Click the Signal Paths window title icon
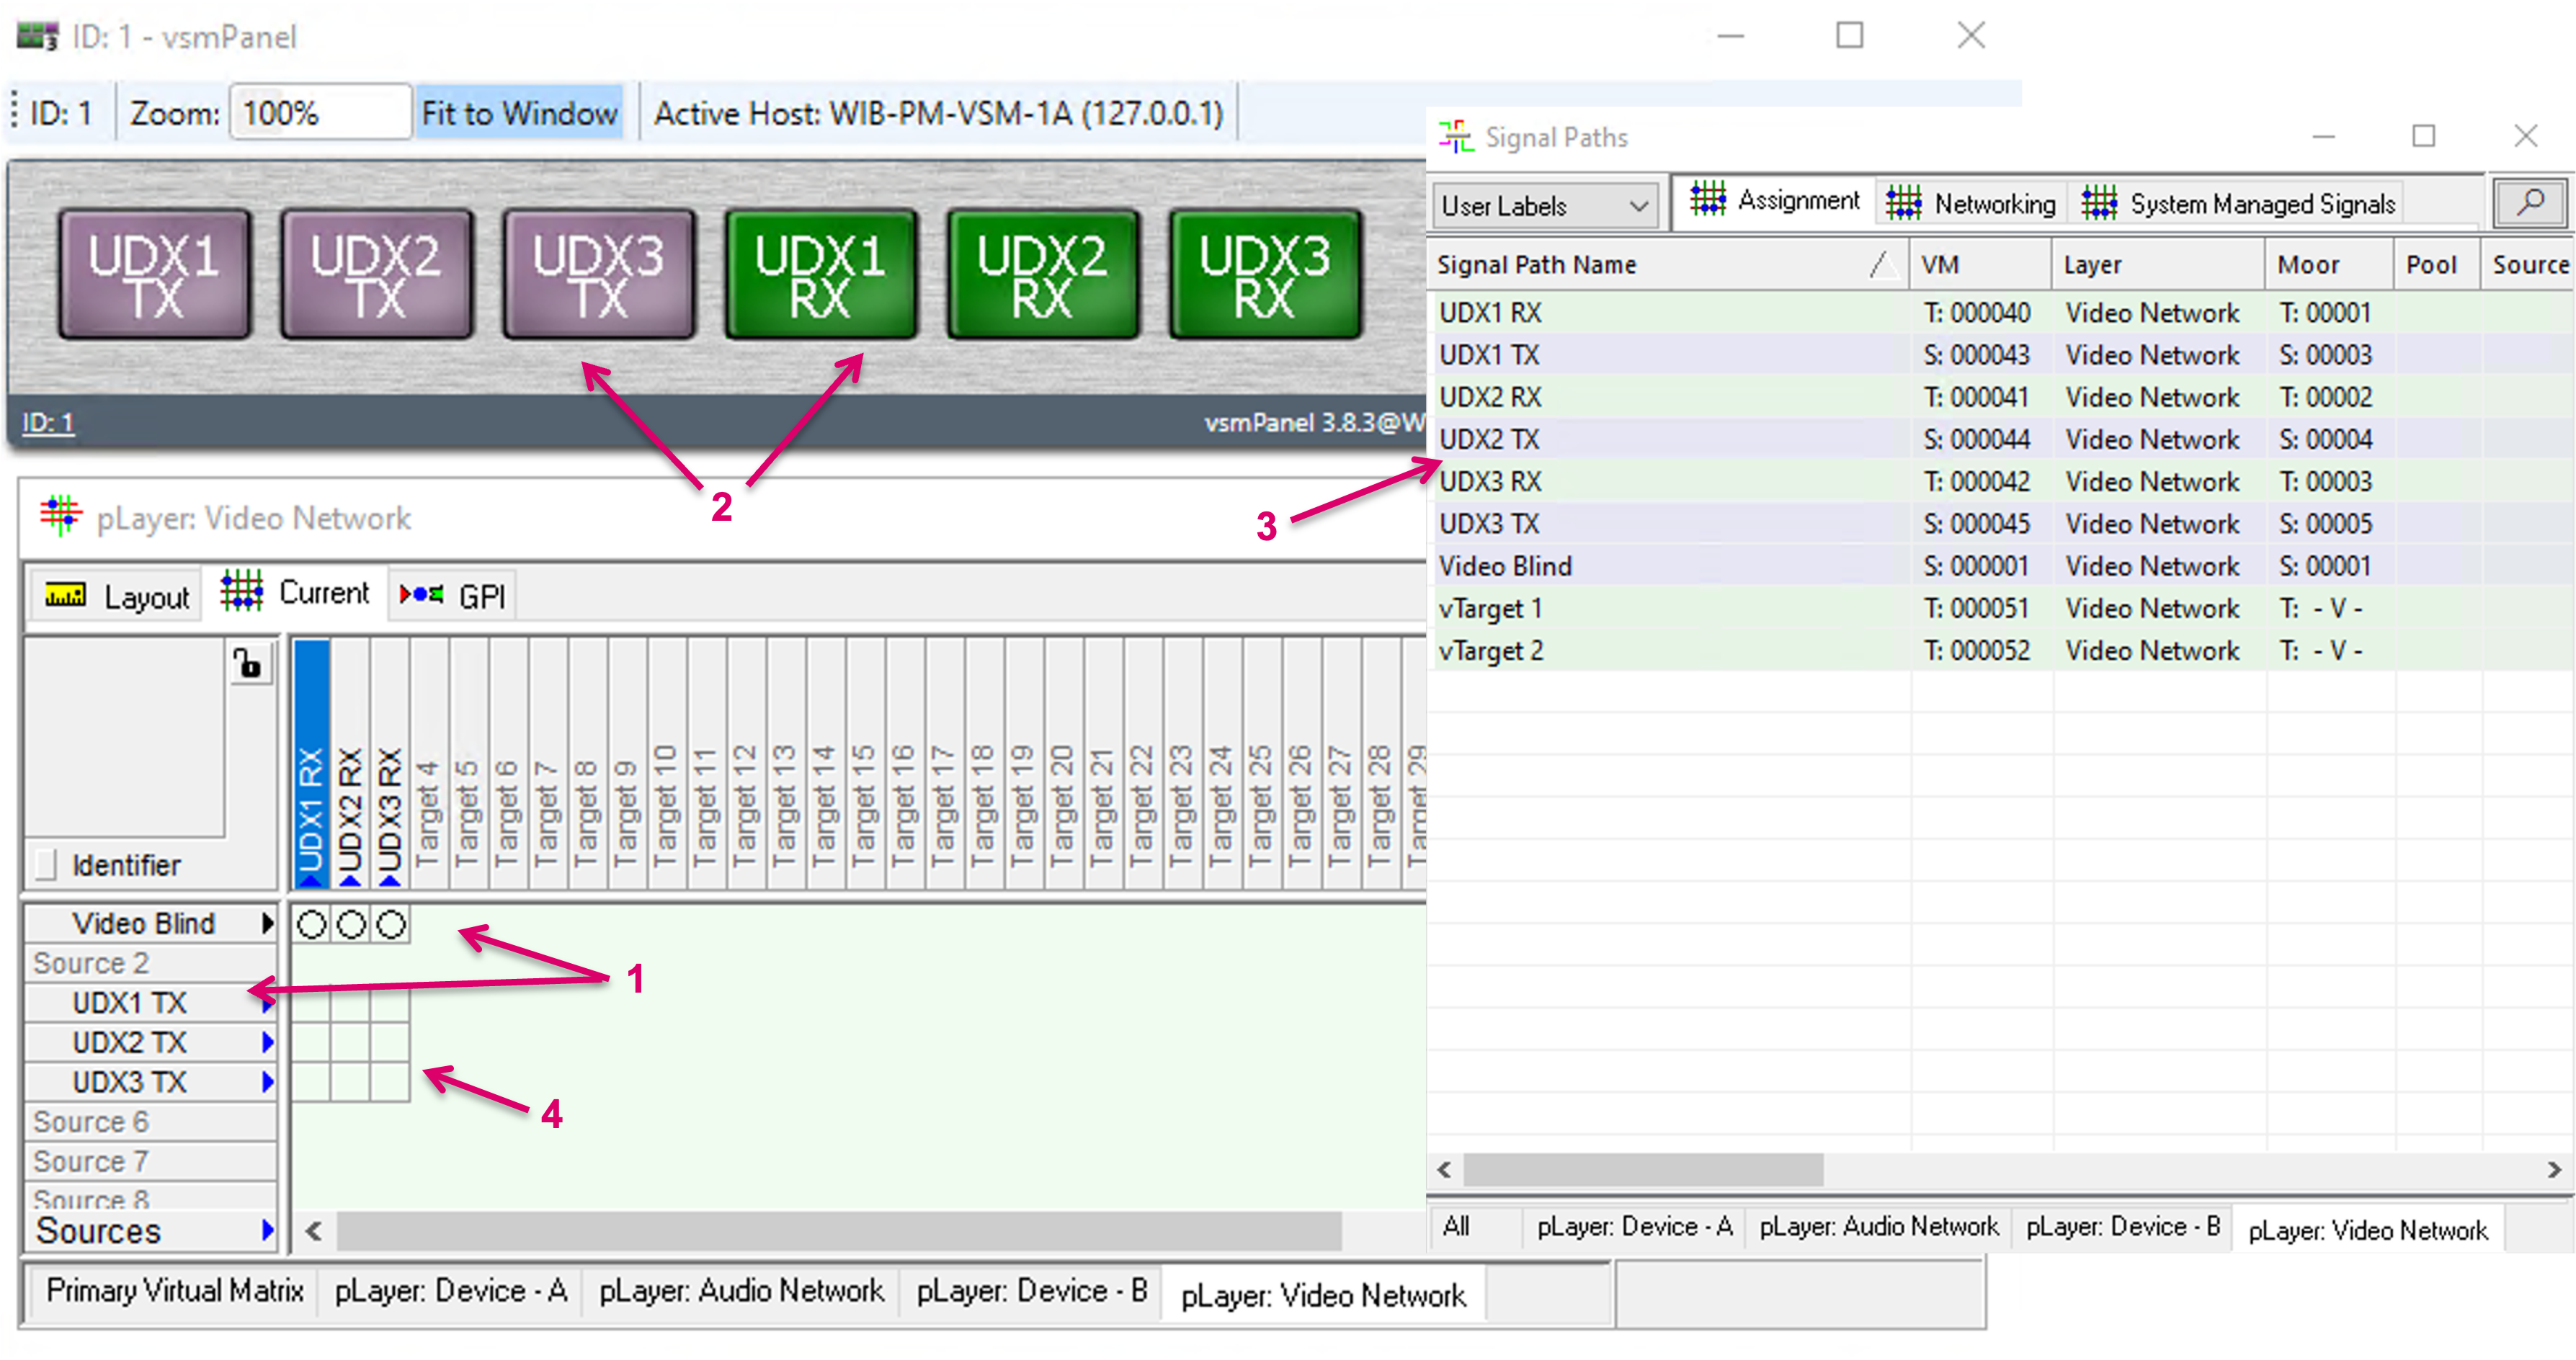This screenshot has width=2576, height=1360. (1455, 137)
